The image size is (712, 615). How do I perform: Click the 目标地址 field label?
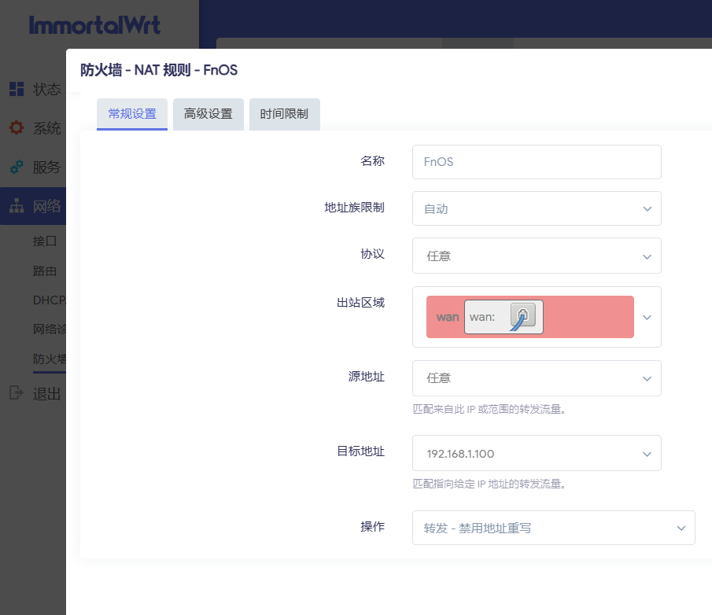pos(360,451)
